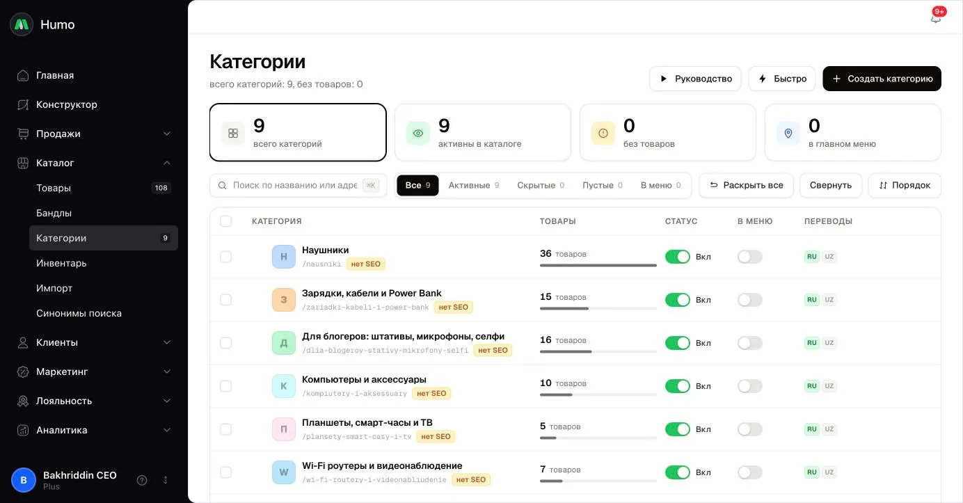
Task: Click the Наушники products progress bar
Action: pyautogui.click(x=598, y=265)
